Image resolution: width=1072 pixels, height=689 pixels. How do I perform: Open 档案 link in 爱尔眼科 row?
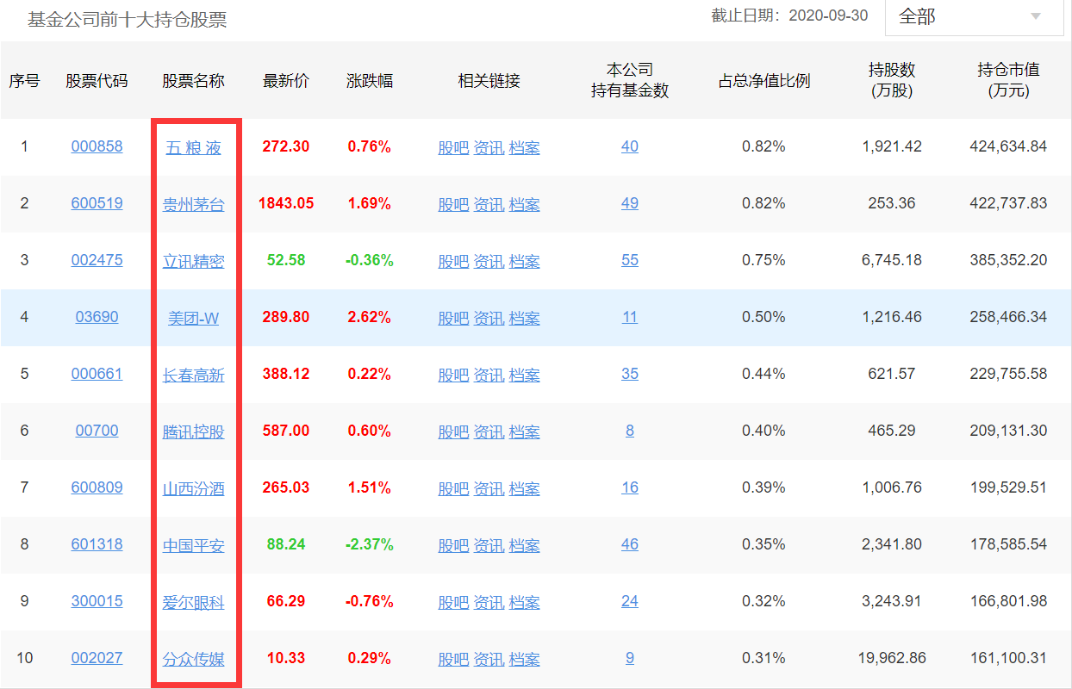click(524, 602)
